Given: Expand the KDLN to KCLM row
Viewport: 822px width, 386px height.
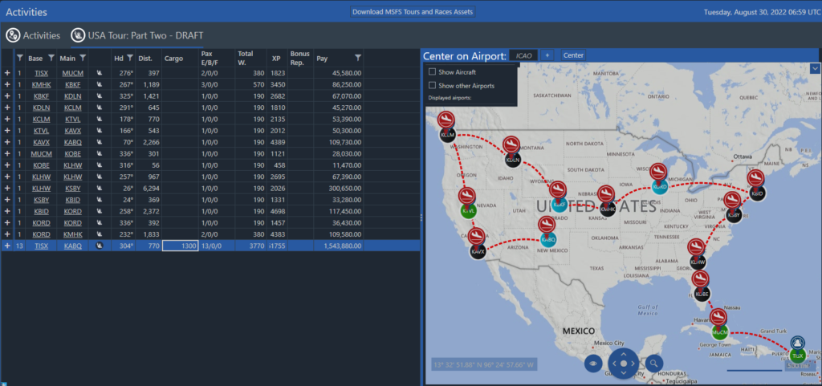Looking at the screenshot, I should pos(7,108).
